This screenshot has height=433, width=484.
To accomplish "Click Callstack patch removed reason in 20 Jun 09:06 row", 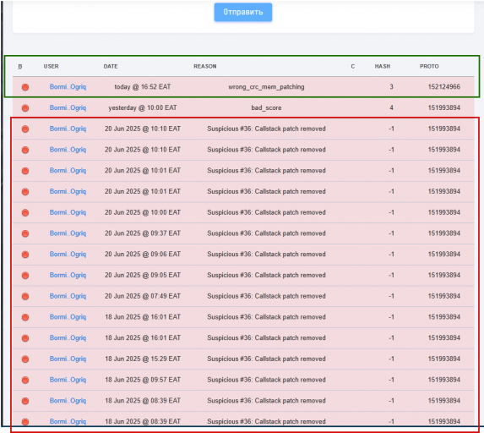I will (266, 254).
